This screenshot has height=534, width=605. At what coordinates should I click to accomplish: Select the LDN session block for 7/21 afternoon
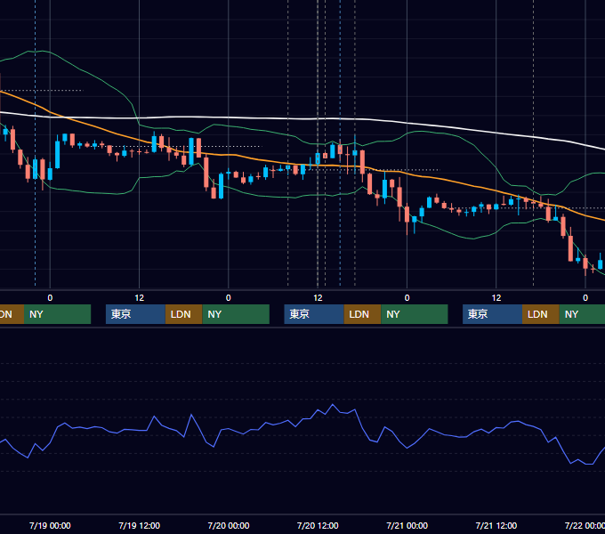coord(541,314)
